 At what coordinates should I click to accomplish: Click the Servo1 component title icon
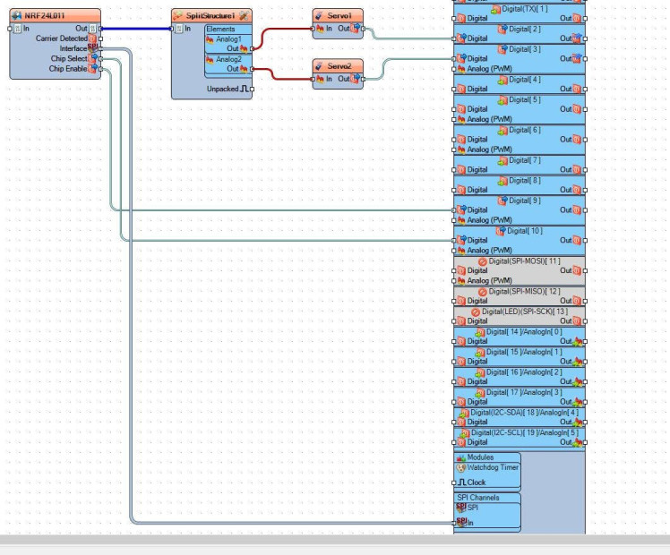(320, 16)
